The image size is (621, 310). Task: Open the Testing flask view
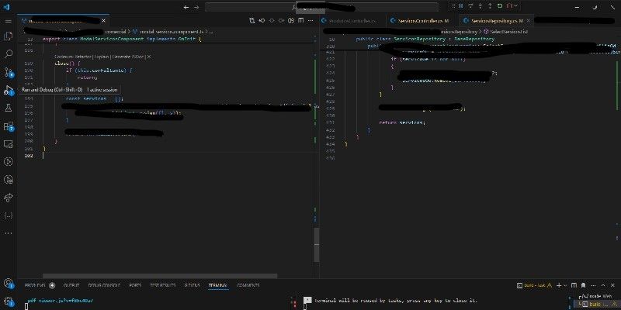click(x=9, y=108)
